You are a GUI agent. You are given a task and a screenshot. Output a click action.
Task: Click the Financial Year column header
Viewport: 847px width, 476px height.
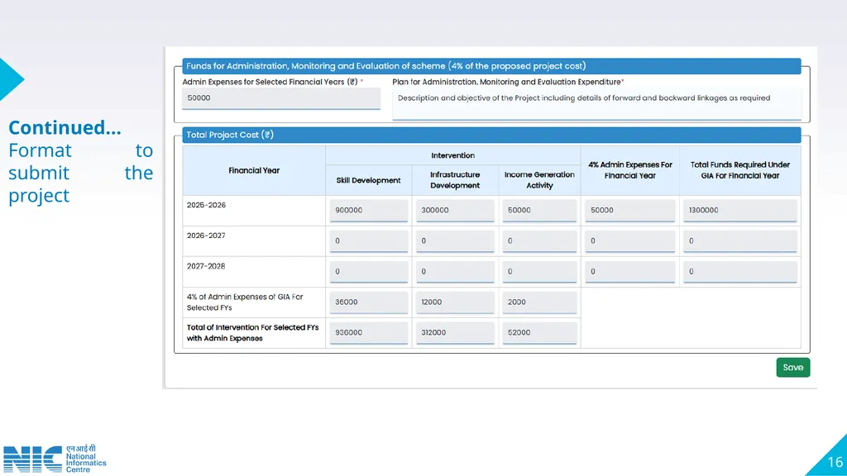(x=254, y=170)
